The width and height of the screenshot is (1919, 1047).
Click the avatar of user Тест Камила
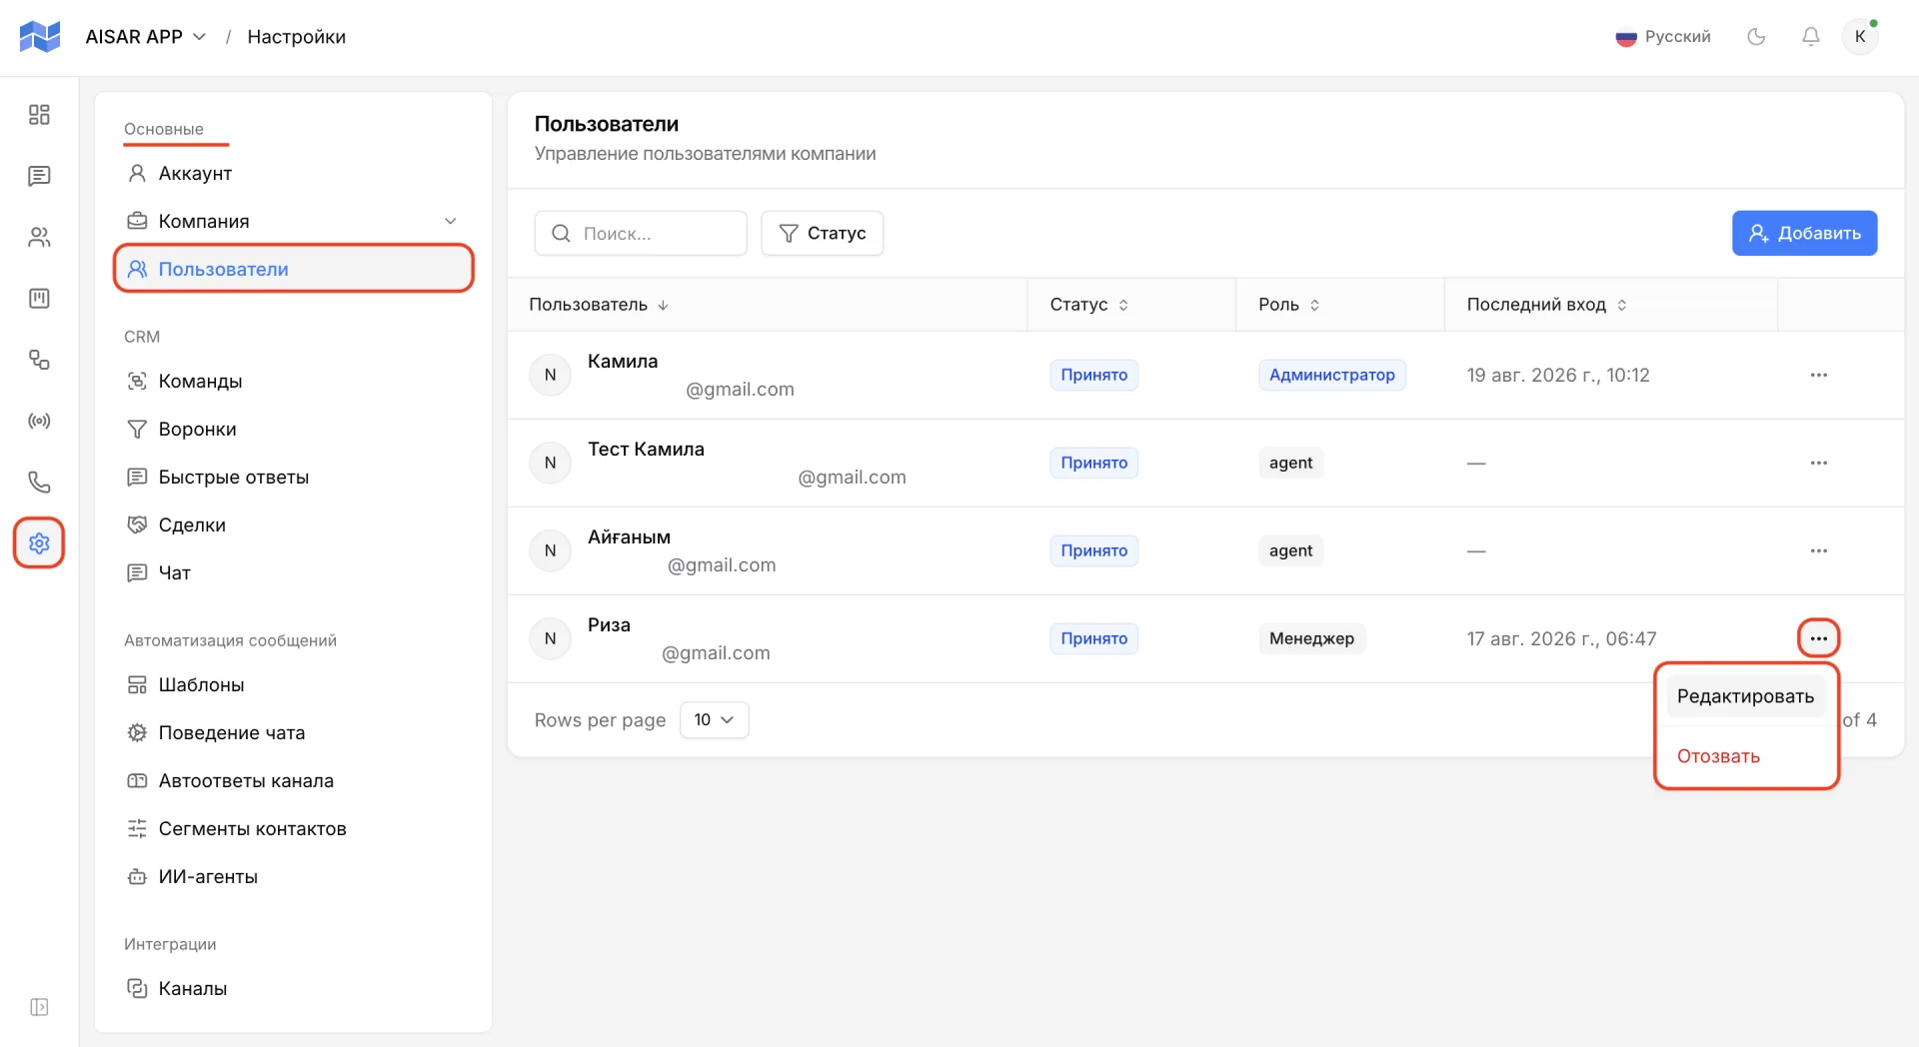tap(550, 463)
